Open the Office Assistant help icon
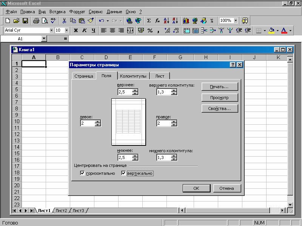This screenshot has height=226, width=302. [x=245, y=21]
